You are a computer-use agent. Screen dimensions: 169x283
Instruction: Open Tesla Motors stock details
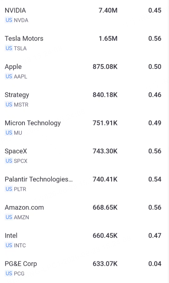click(x=84, y=43)
